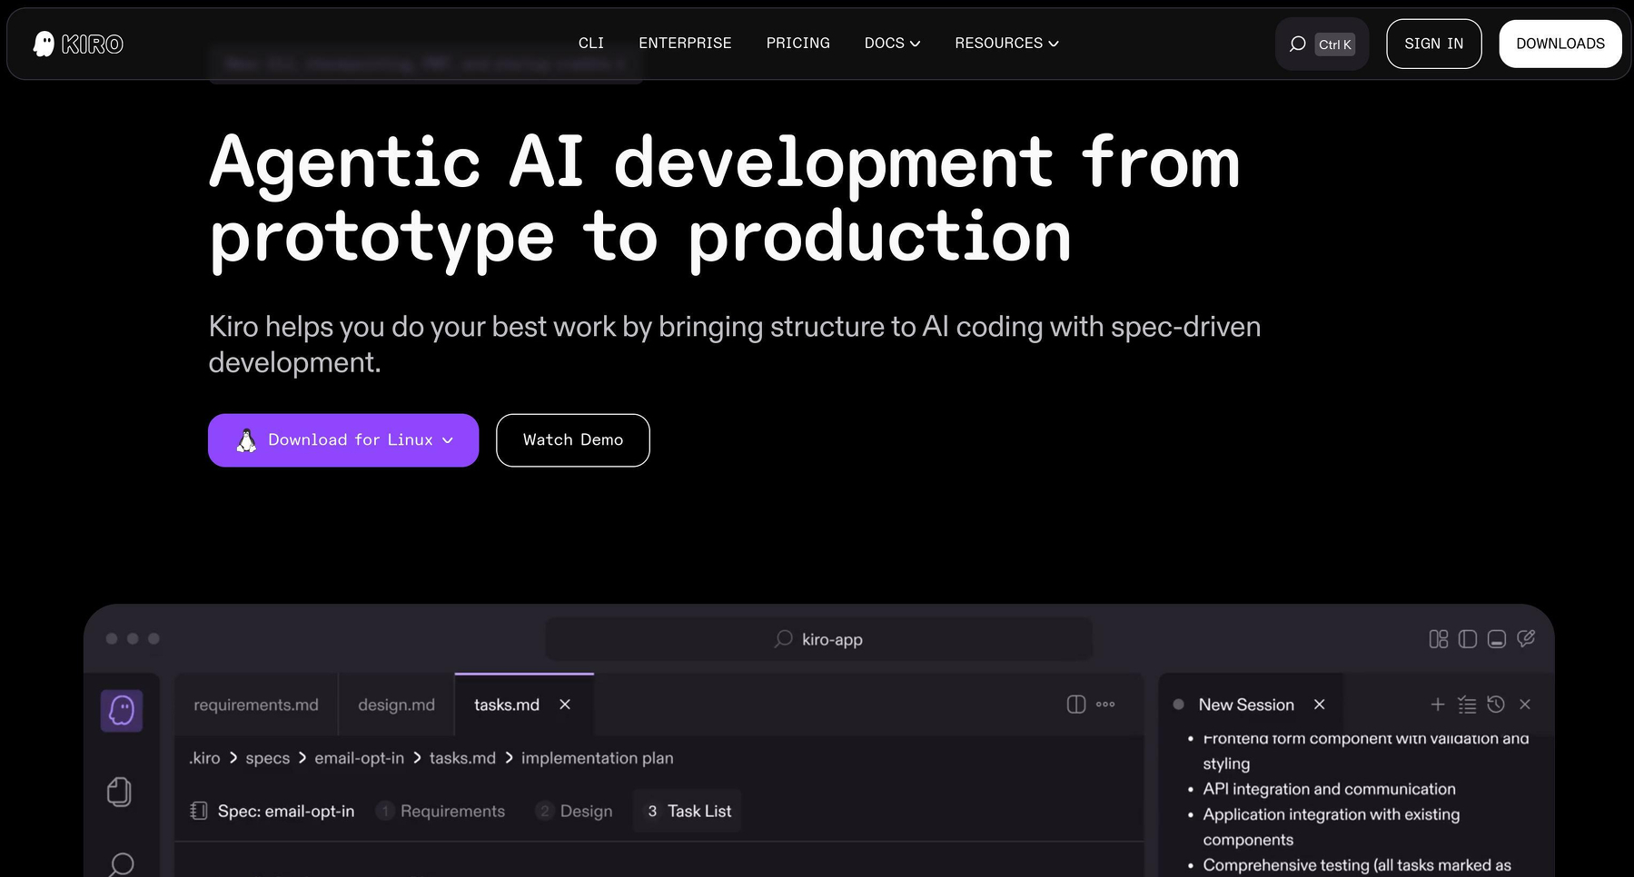1634x877 pixels.
Task: Click the tasks.md breadcrumb
Action: click(x=462, y=758)
